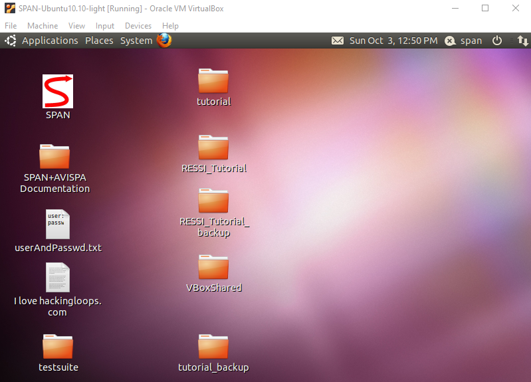Click the SPAN+AVISPA Documentation label text

pos(55,183)
